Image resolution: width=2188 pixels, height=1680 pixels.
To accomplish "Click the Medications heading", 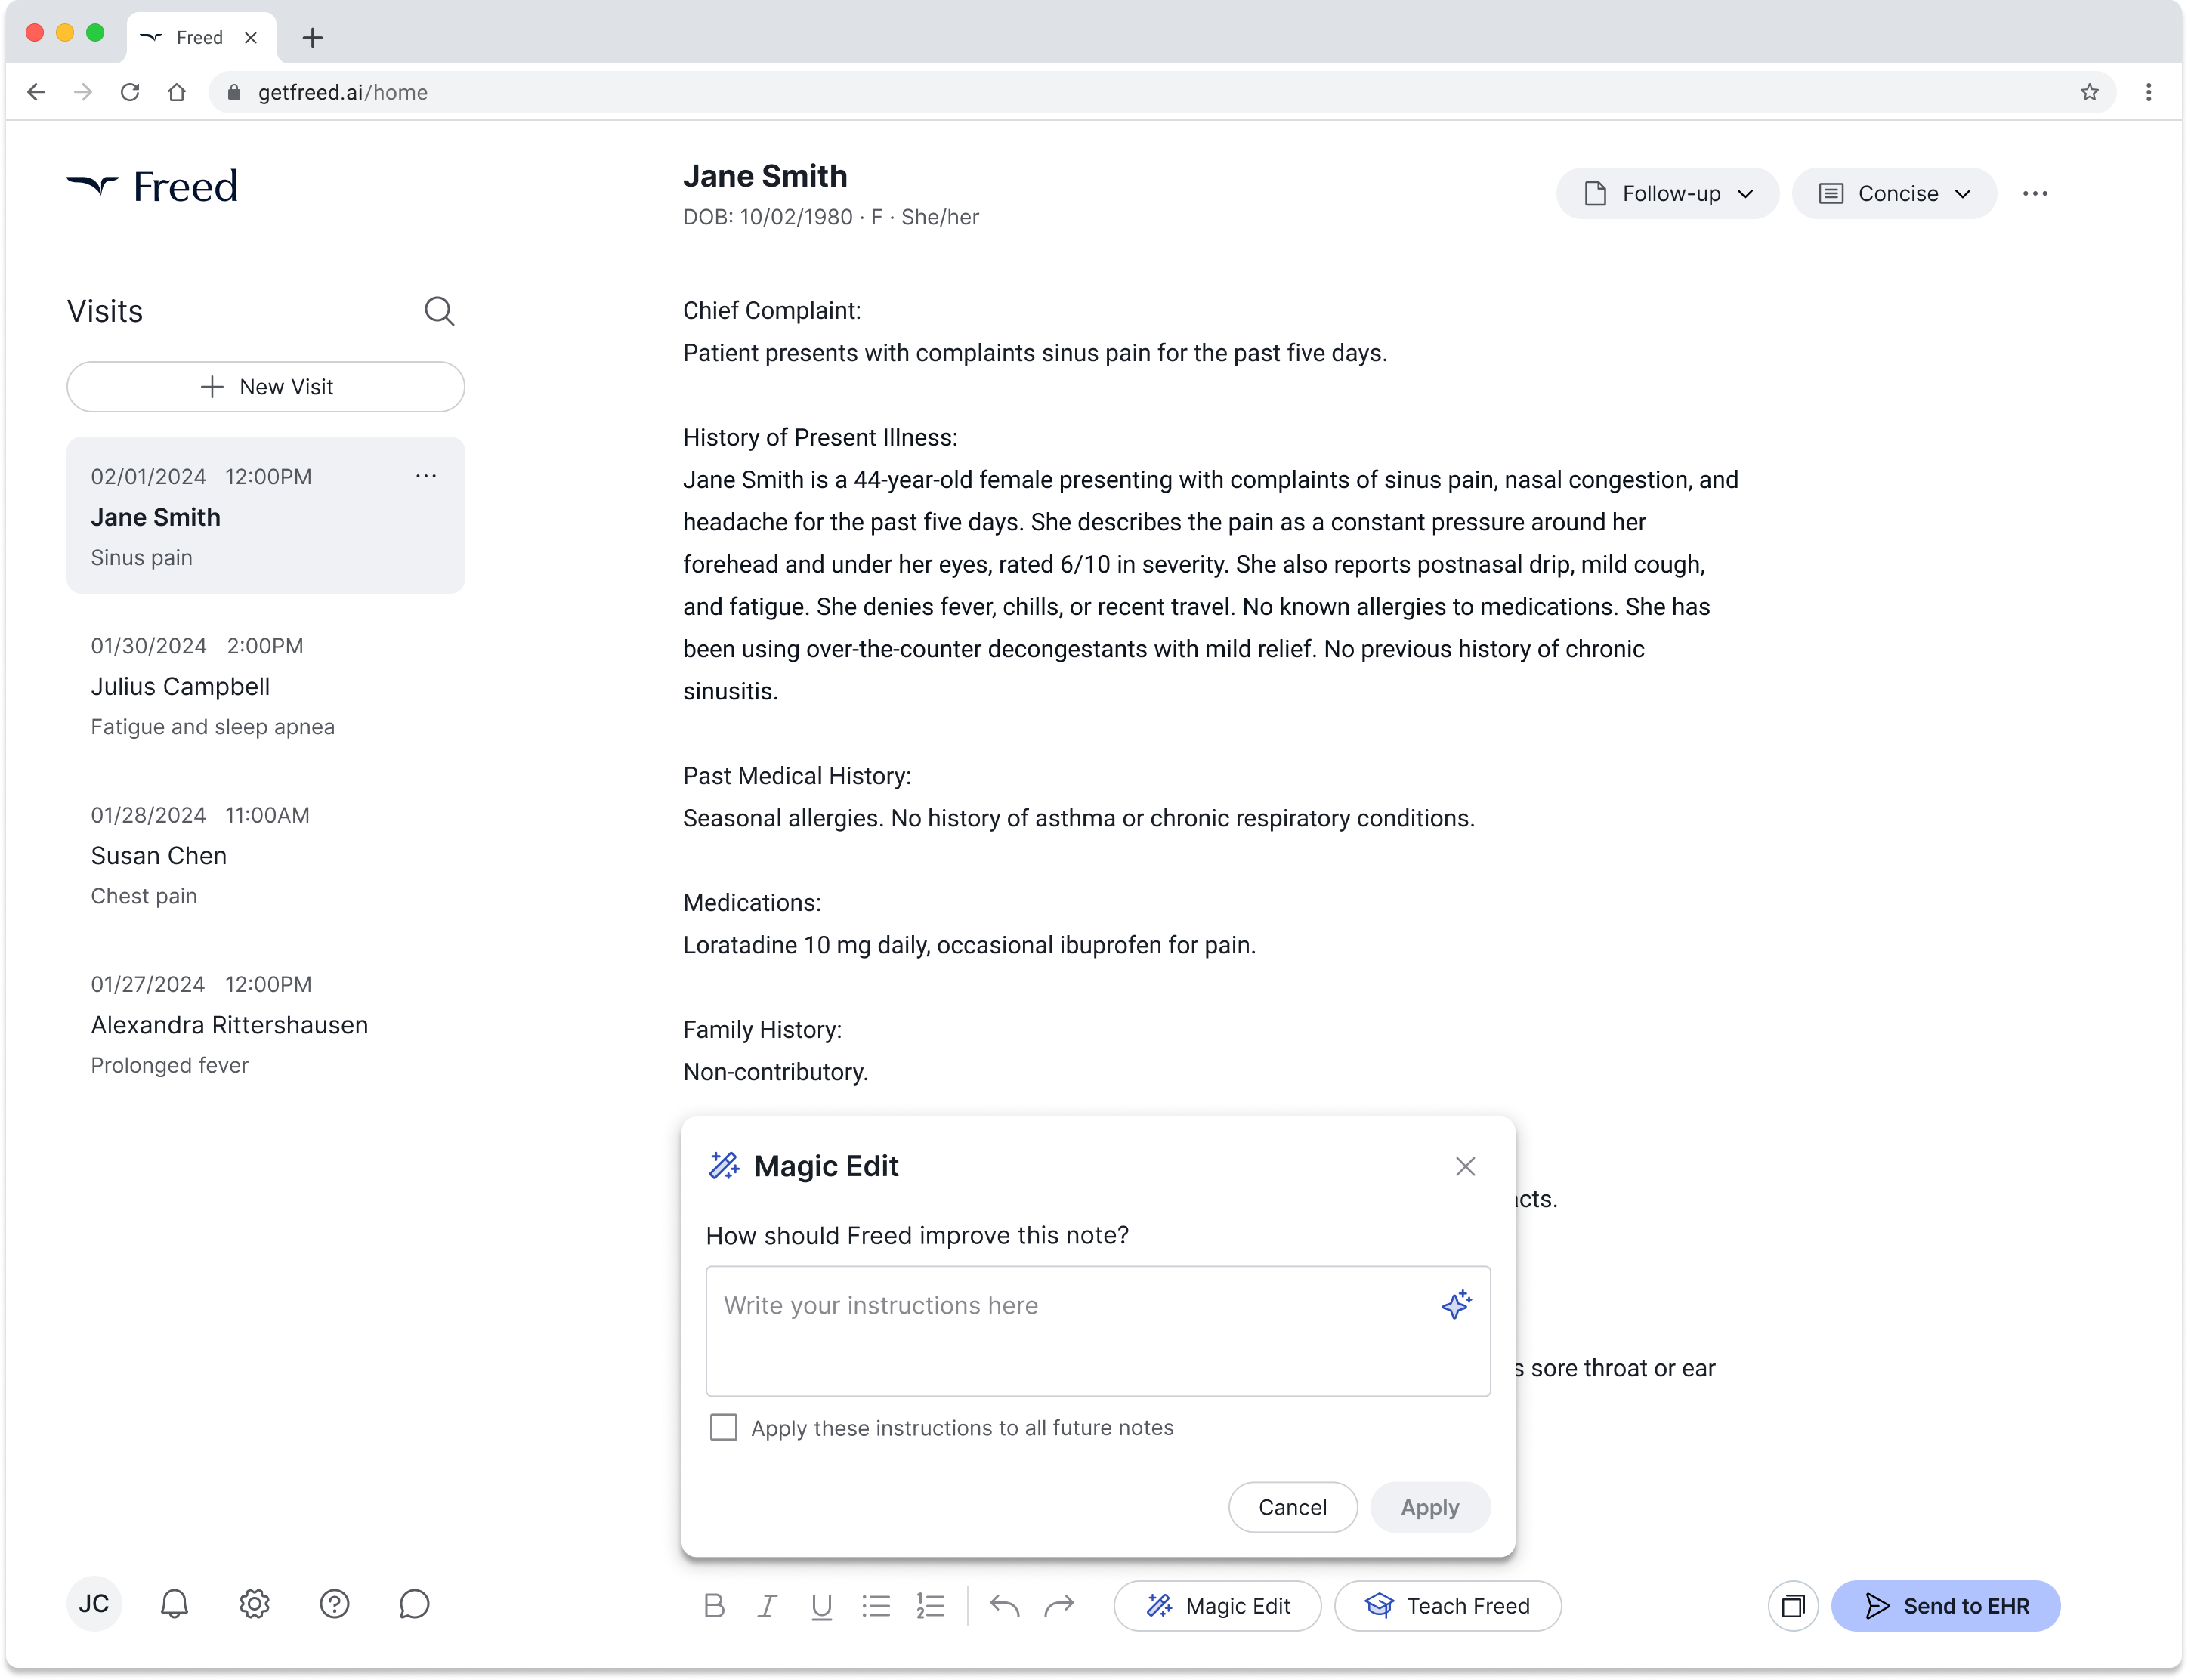I will (752, 902).
